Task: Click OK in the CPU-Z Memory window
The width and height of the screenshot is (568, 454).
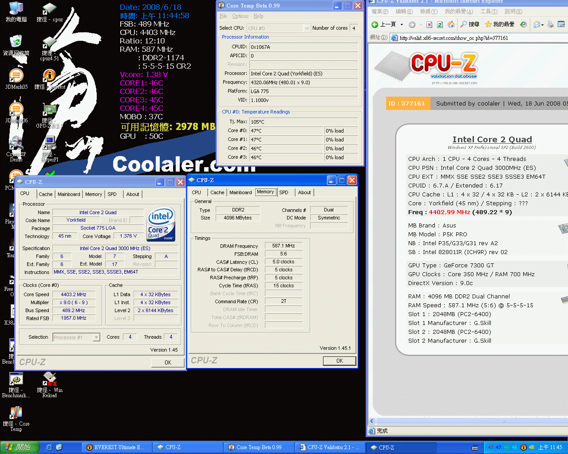Action: (x=339, y=361)
